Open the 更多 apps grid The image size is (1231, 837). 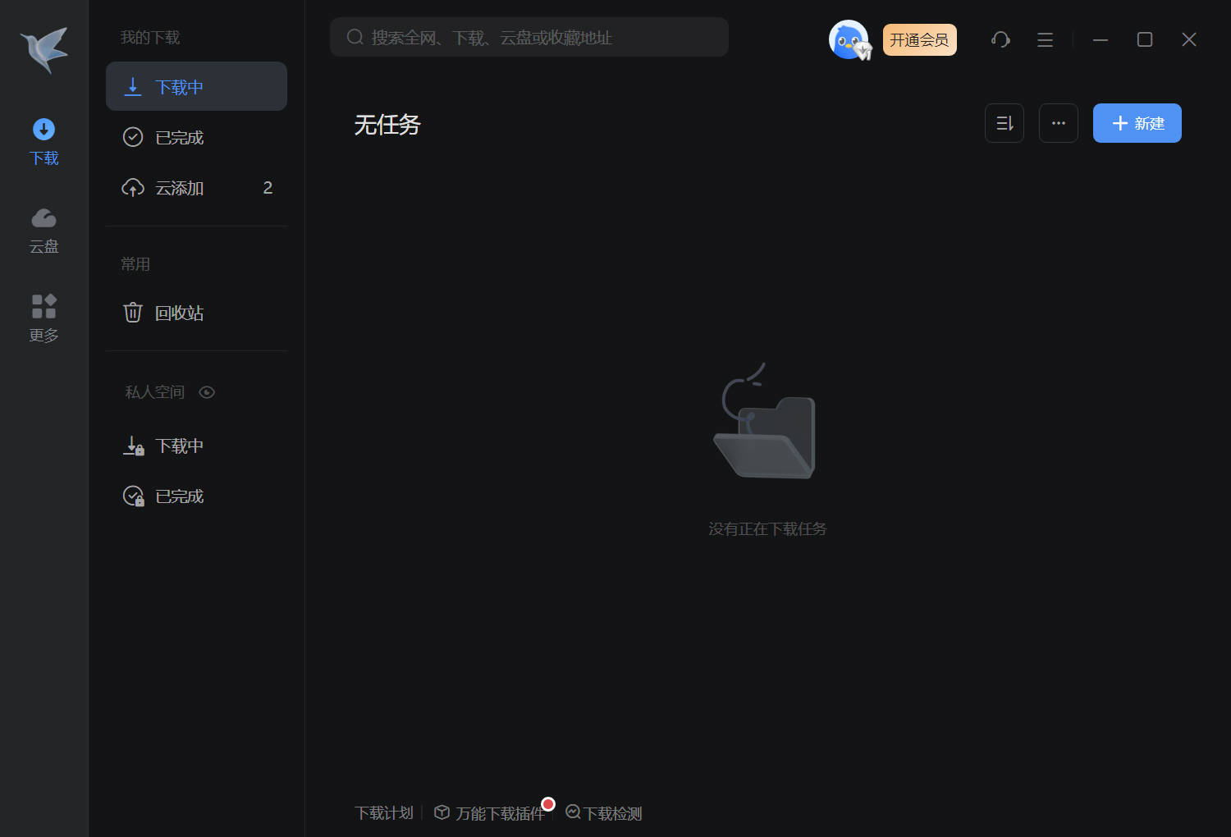click(x=44, y=318)
